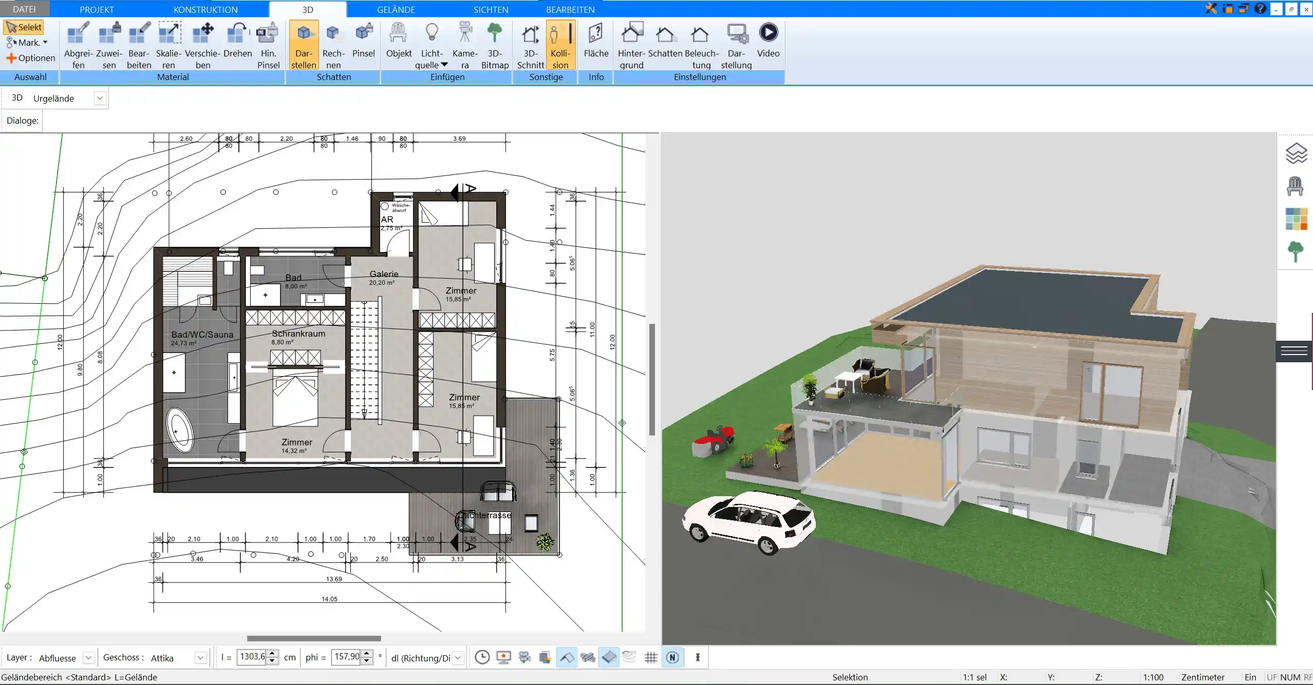
Task: Click the Optionen button
Action: [31, 58]
